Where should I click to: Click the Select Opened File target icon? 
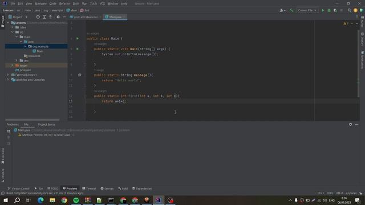coord(38,17)
